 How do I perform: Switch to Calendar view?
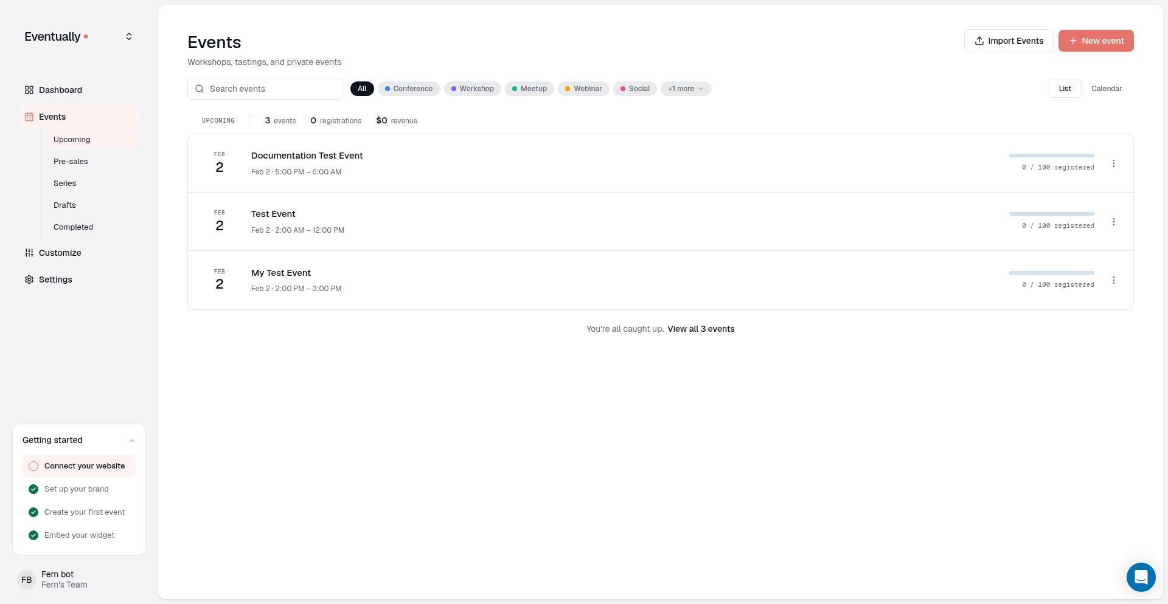pos(1107,89)
